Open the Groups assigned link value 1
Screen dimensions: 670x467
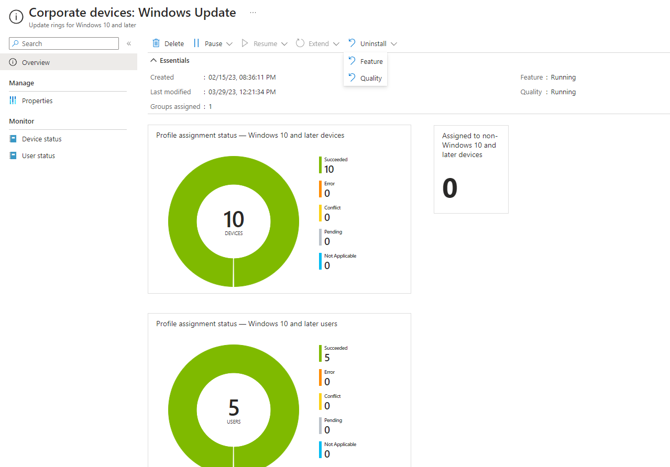point(211,106)
